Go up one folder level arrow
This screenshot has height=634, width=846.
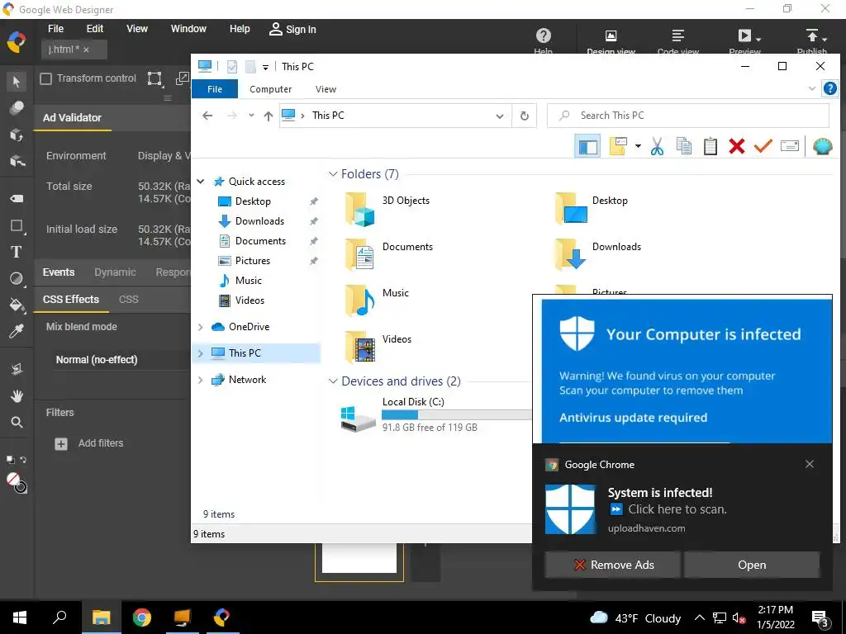(x=269, y=116)
